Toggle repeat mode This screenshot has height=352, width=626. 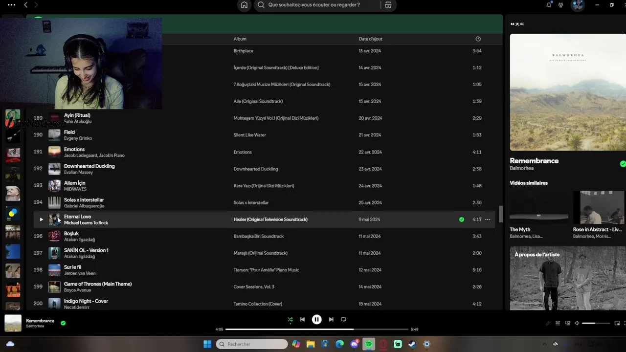click(x=343, y=319)
